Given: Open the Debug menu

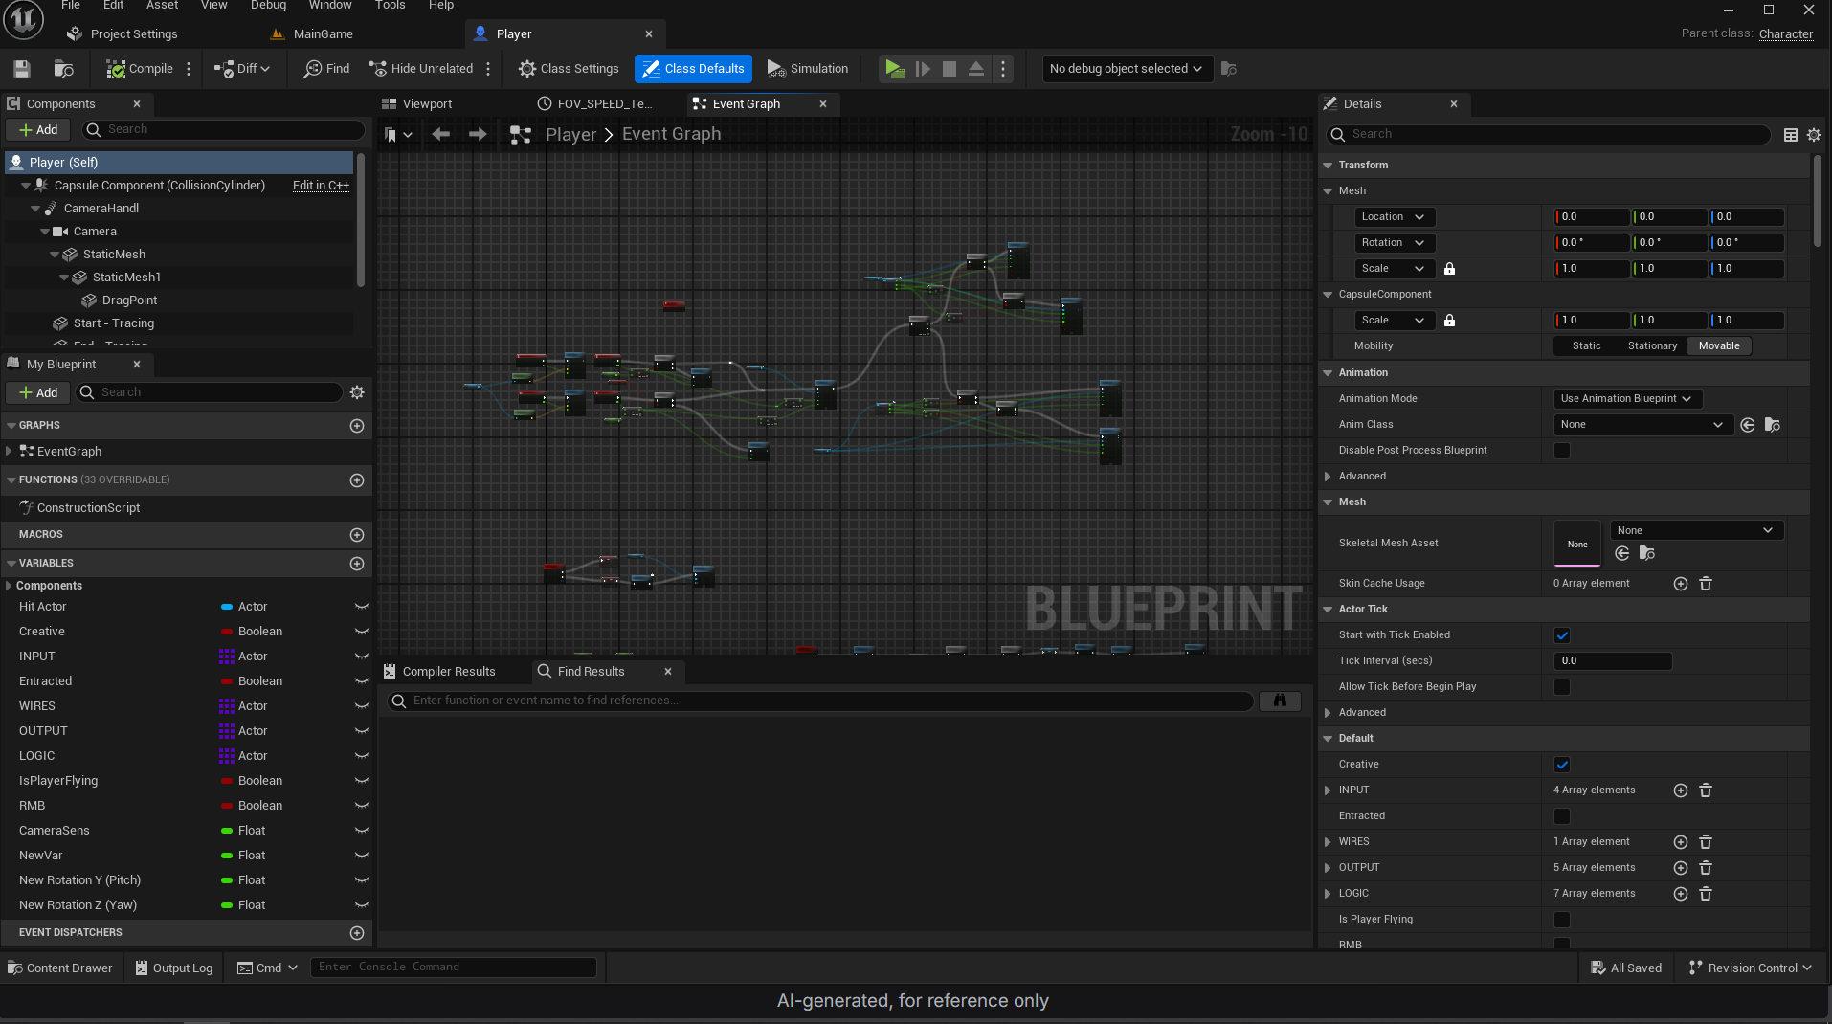Looking at the screenshot, I should click(268, 6).
